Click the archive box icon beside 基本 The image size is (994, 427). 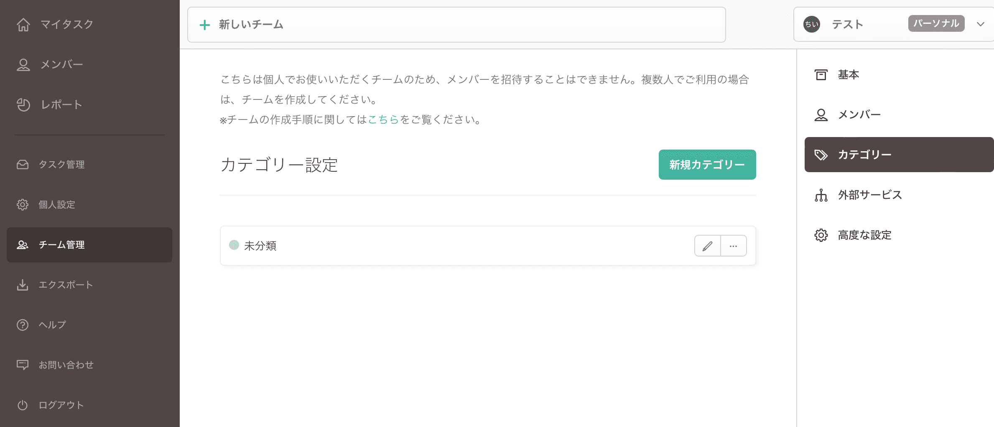point(821,75)
